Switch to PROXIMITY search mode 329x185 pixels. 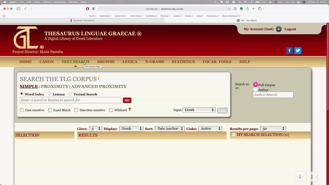pos(54,87)
